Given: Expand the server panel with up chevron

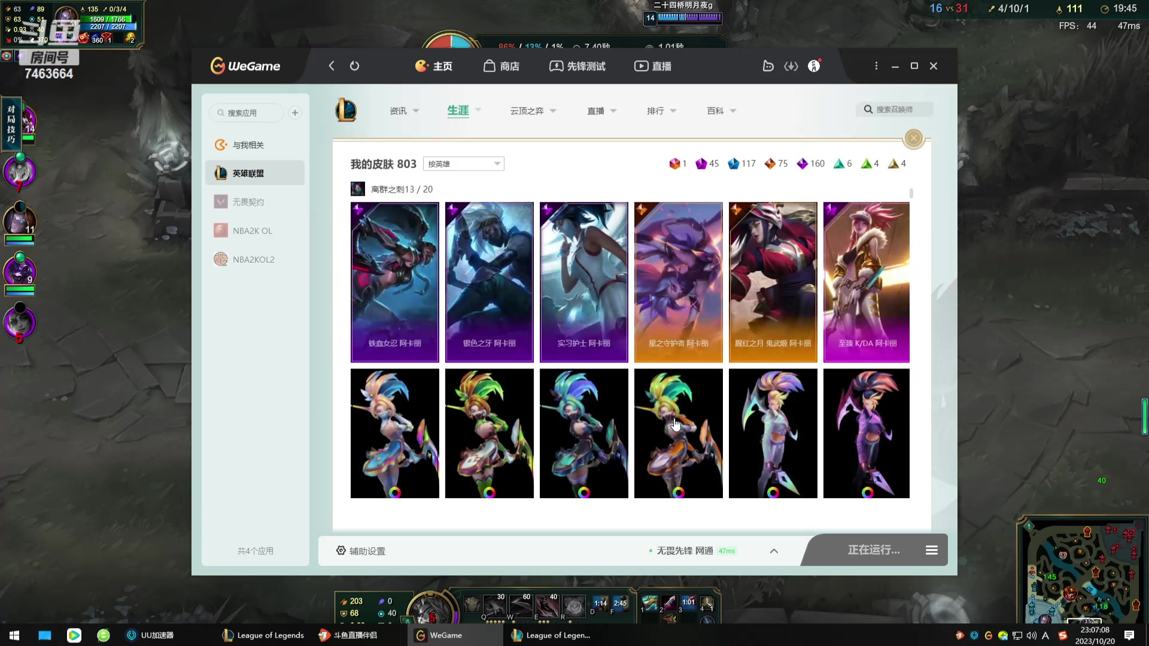Looking at the screenshot, I should (x=774, y=551).
